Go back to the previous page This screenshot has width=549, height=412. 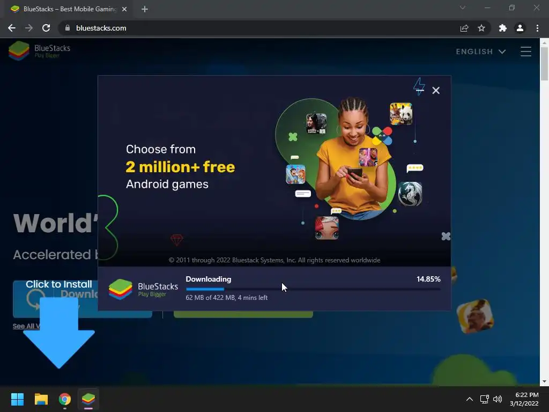pyautogui.click(x=12, y=28)
